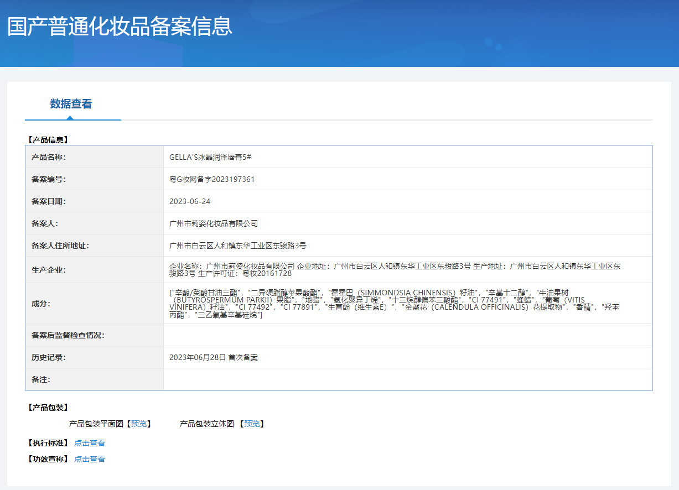Viewport: 679px width, 490px height.
Task: Click the 备案后监督检查情况 row label
Action: (x=68, y=335)
